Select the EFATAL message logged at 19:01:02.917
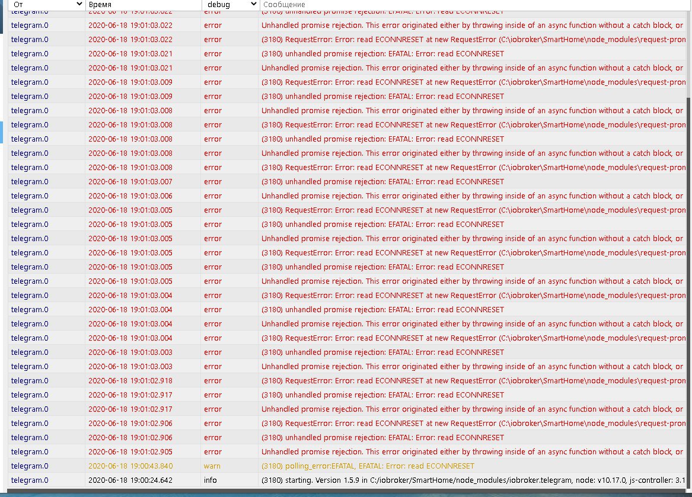The width and height of the screenshot is (692, 497). point(382,395)
